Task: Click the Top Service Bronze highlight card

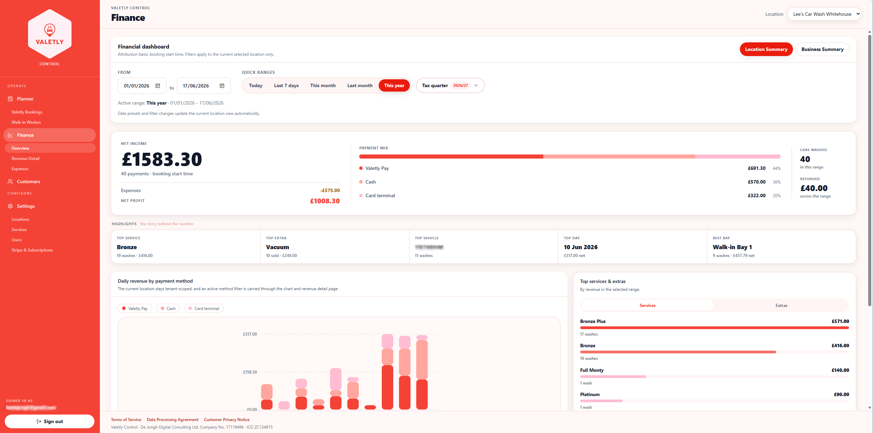Action: click(x=186, y=246)
